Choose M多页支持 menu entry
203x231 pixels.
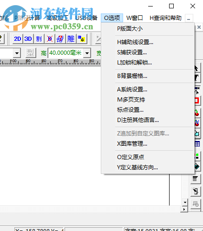point(148,100)
